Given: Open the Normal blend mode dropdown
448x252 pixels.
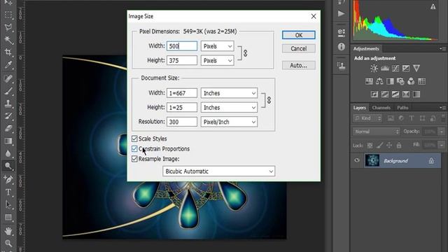Looking at the screenshot, I should click(376, 132).
